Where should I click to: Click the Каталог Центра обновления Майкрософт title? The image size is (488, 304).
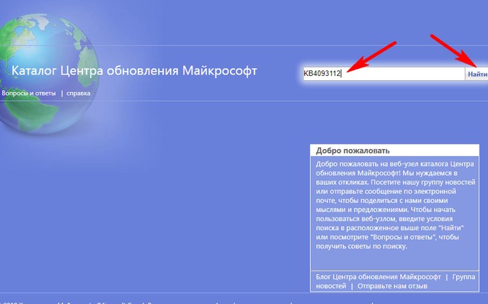(x=134, y=70)
